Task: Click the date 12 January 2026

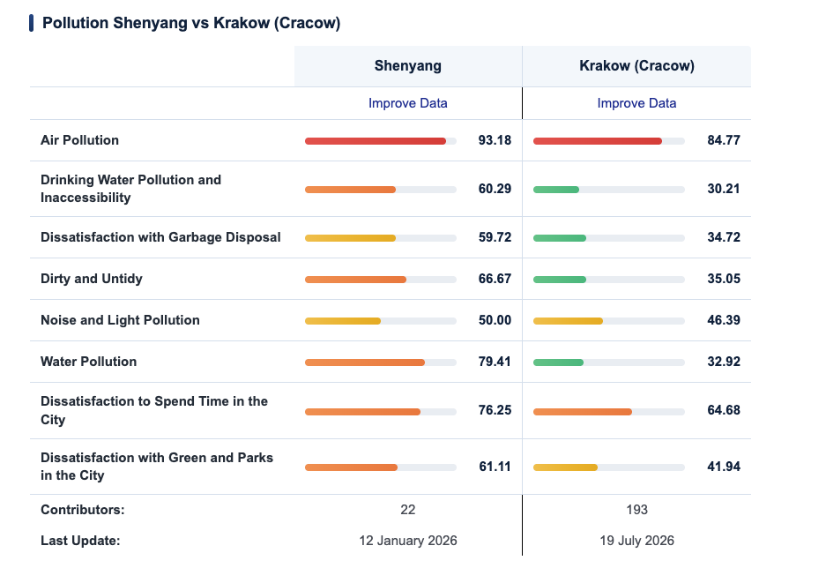Action: pyautogui.click(x=408, y=542)
